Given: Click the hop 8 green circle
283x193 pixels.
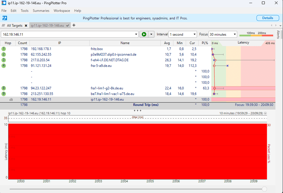Looking at the screenshot, I should click(x=4, y=88).
